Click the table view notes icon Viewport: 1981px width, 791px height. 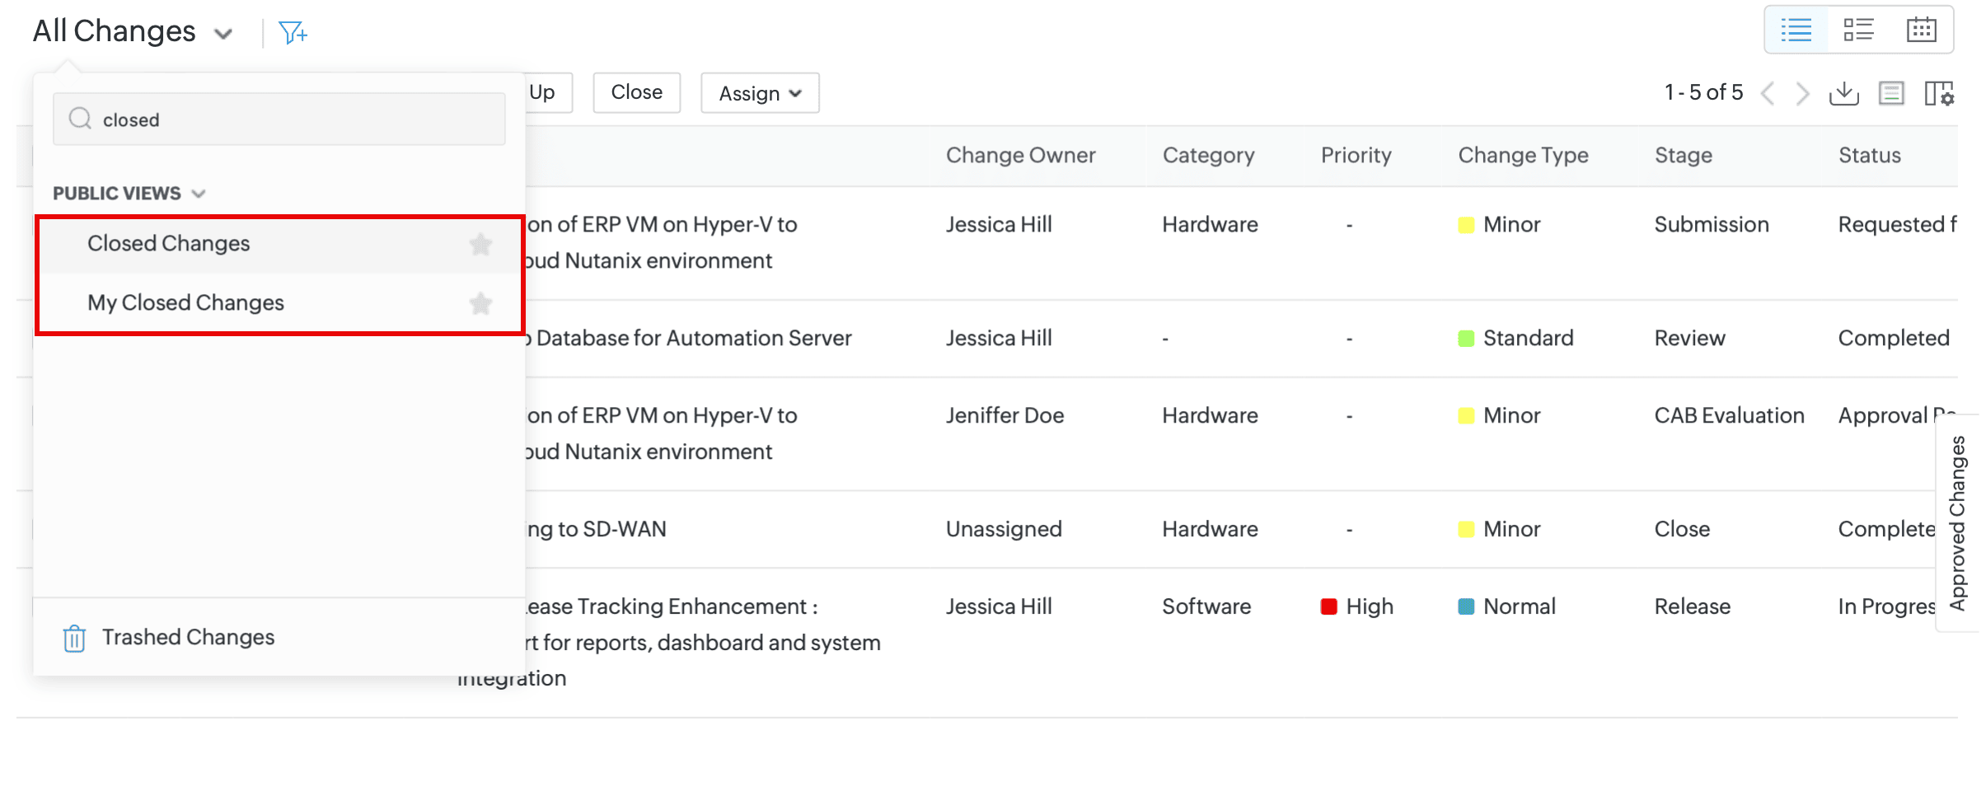[x=1891, y=93]
